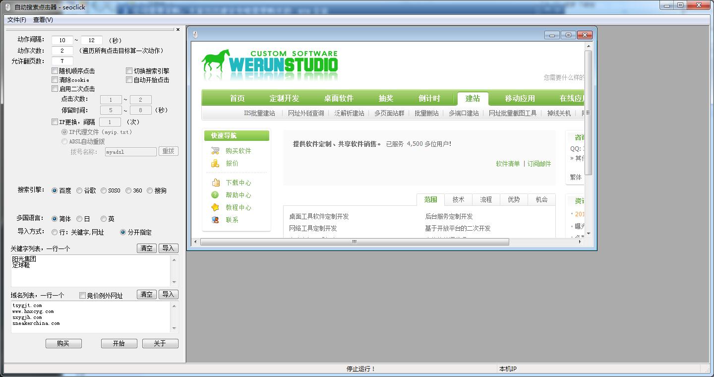Open the 查看(V) menu
The image size is (714, 377).
click(x=42, y=20)
